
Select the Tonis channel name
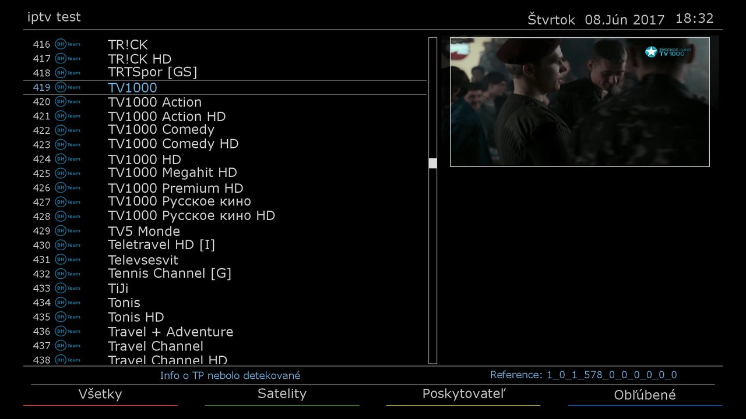pos(124,303)
